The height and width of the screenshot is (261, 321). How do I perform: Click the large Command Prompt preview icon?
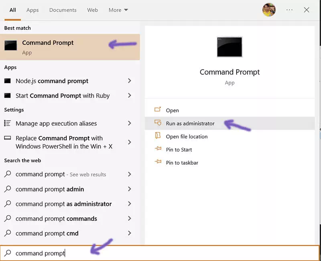pyautogui.click(x=230, y=47)
